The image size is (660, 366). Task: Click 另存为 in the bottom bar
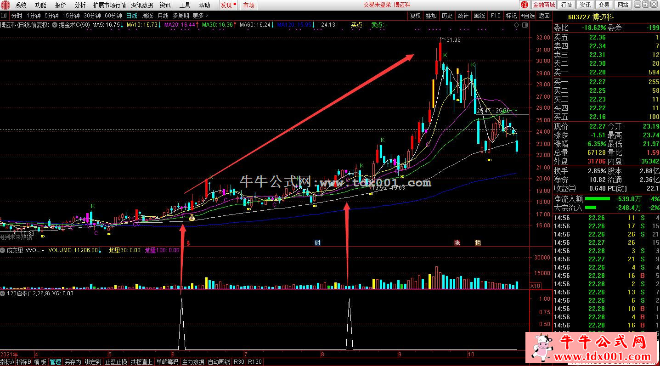tap(73, 362)
